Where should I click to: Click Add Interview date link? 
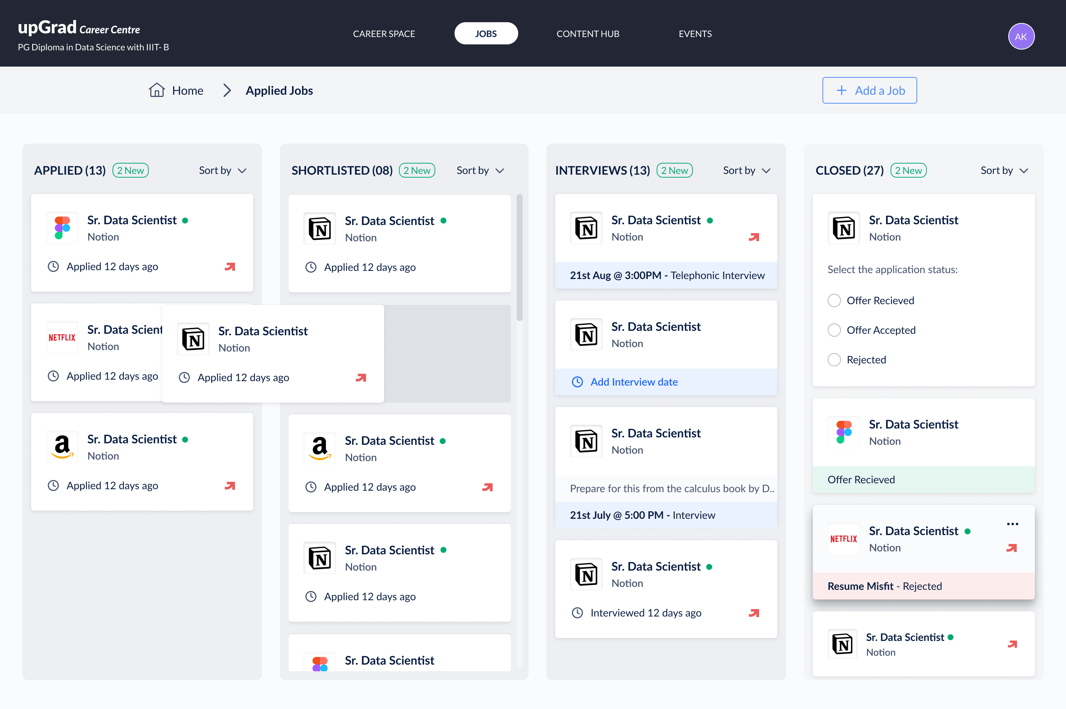coord(634,382)
